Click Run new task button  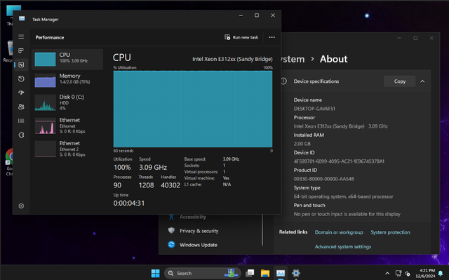point(241,37)
